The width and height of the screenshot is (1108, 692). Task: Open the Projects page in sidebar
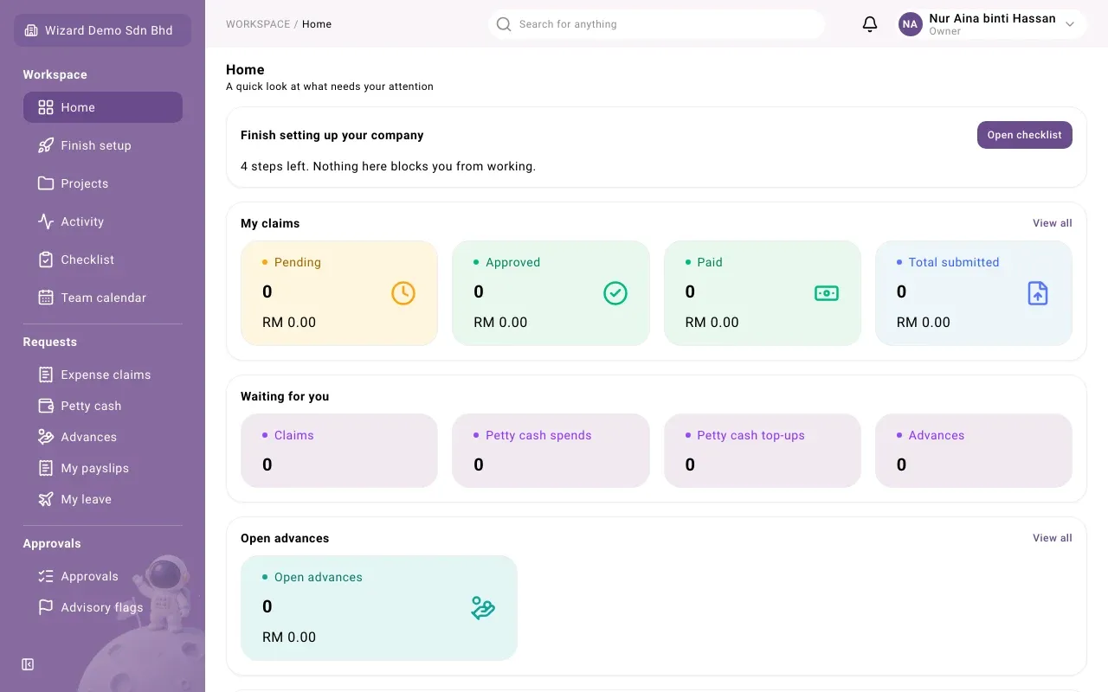pos(102,183)
